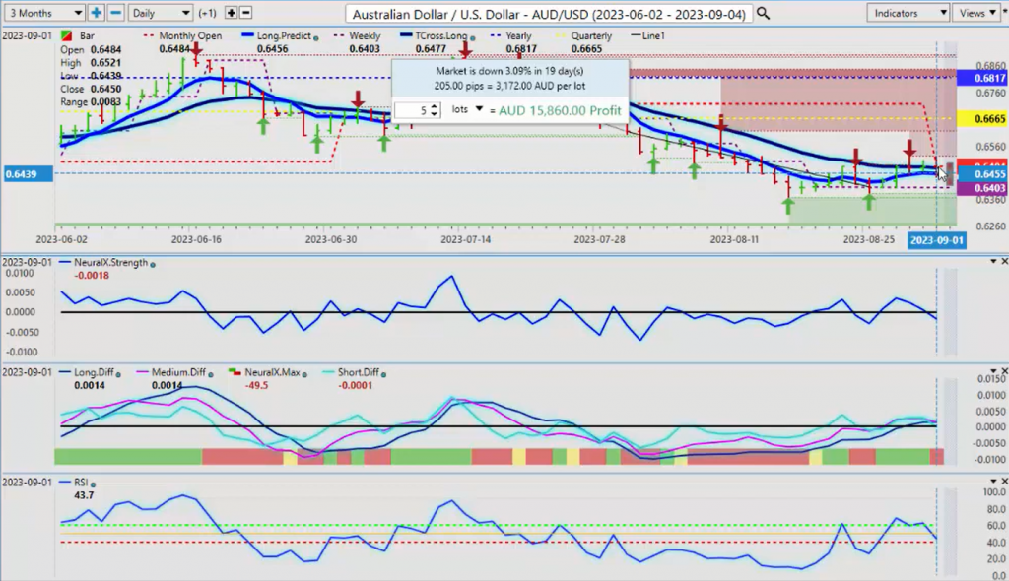Click the symbol name field Australian Dollar / U.S. Dollar
This screenshot has height=581, width=1009.
click(548, 14)
